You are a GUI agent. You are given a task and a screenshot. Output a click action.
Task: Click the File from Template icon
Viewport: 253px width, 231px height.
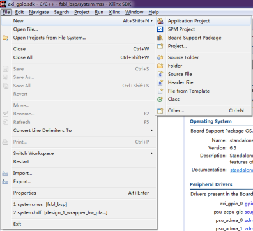tap(160, 91)
